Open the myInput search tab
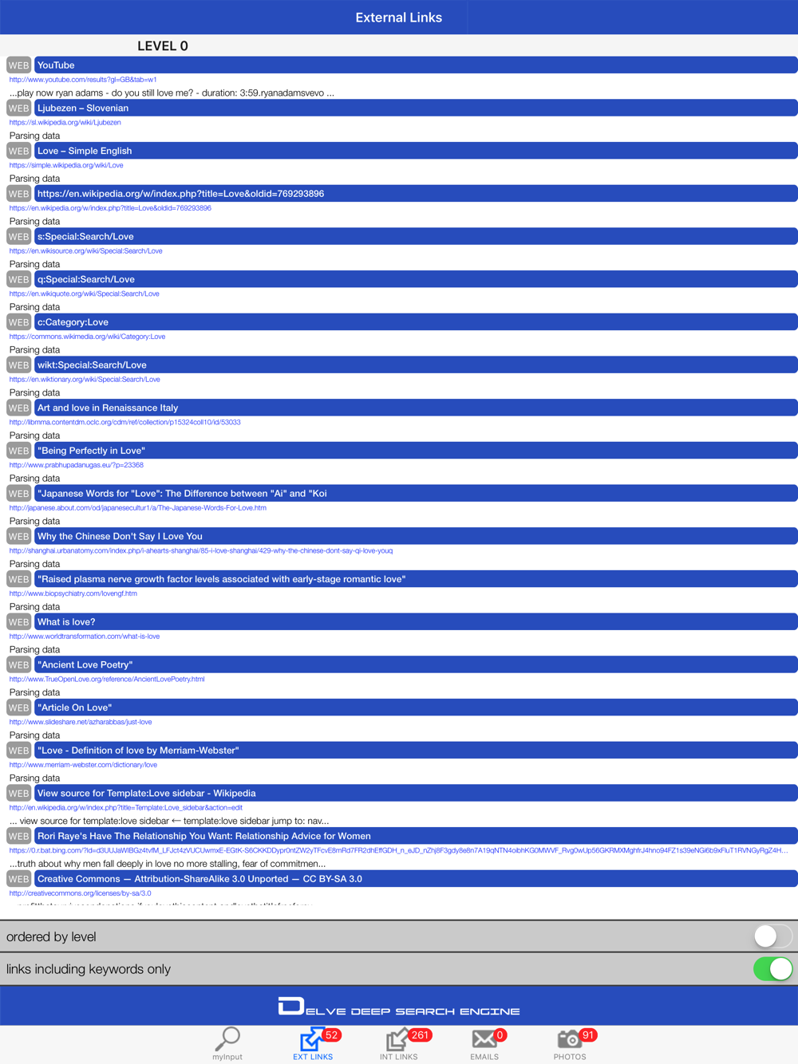The height and width of the screenshot is (1064, 798). (227, 1043)
